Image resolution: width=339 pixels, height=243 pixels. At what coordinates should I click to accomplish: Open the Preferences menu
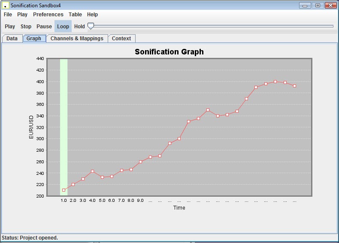click(x=48, y=15)
